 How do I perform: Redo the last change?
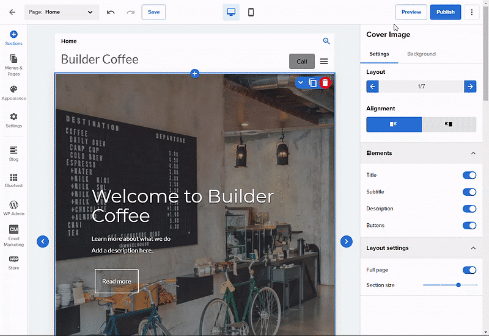click(131, 12)
